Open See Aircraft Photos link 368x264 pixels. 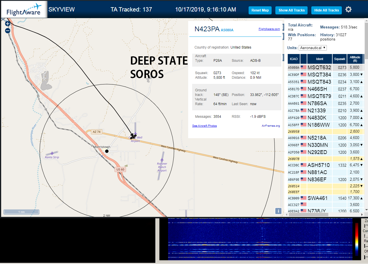coord(205,126)
